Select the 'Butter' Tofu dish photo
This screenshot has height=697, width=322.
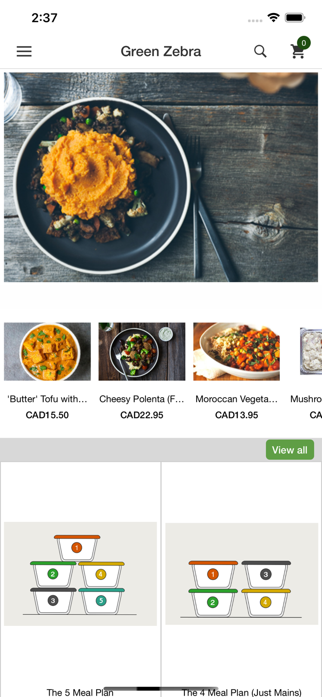(47, 352)
